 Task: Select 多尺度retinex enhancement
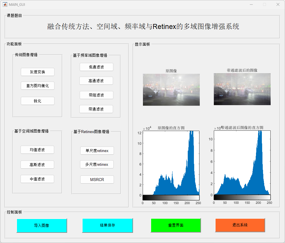click(x=97, y=164)
